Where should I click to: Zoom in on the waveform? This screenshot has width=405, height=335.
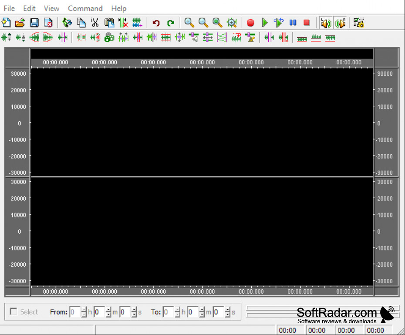click(x=189, y=23)
